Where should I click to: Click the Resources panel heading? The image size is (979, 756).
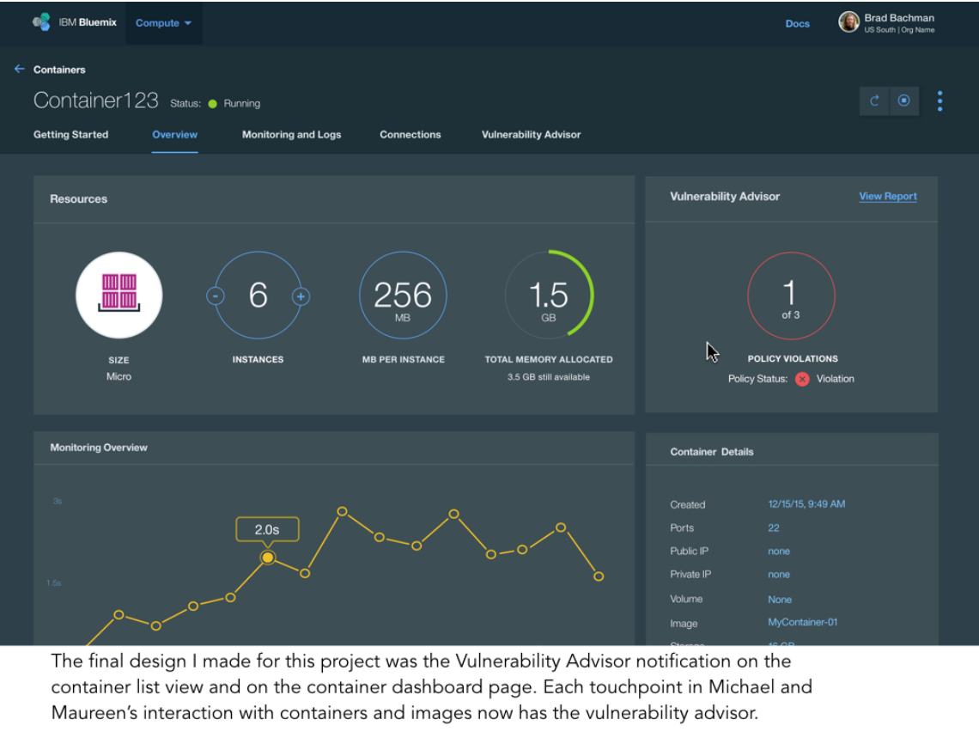pyautogui.click(x=79, y=198)
